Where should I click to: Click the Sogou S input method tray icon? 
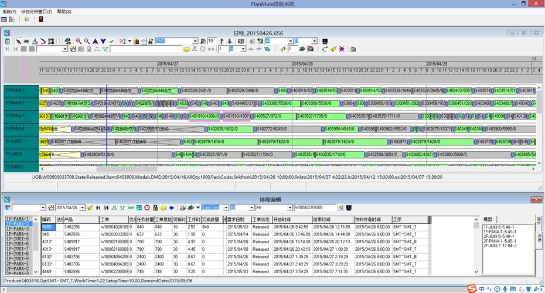(472, 288)
